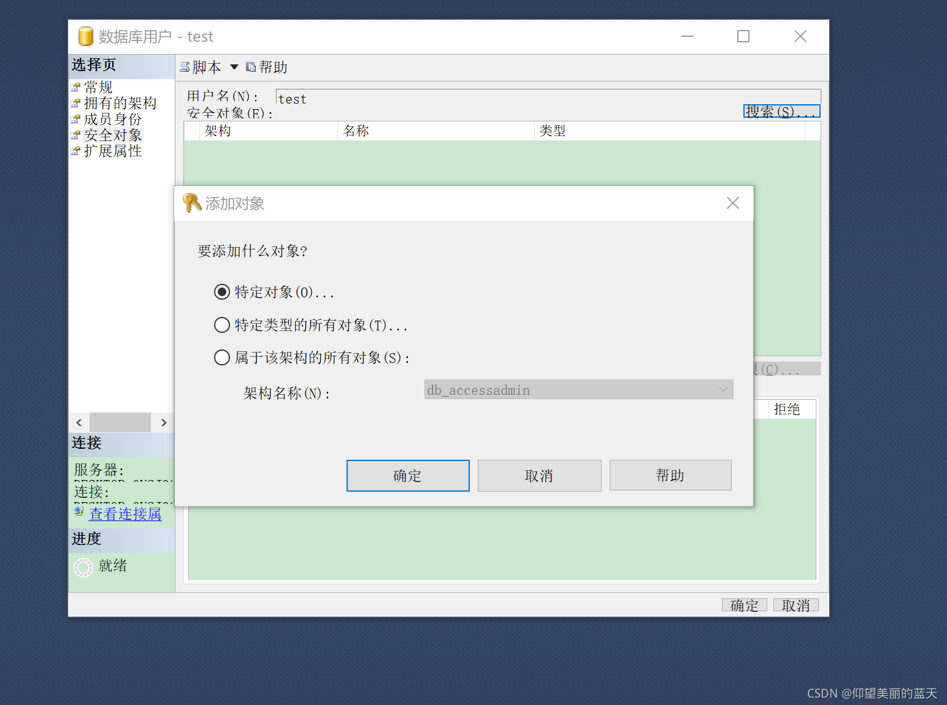Open the db_accessadmin schema name combo box
The image size is (947, 705).
723,389
